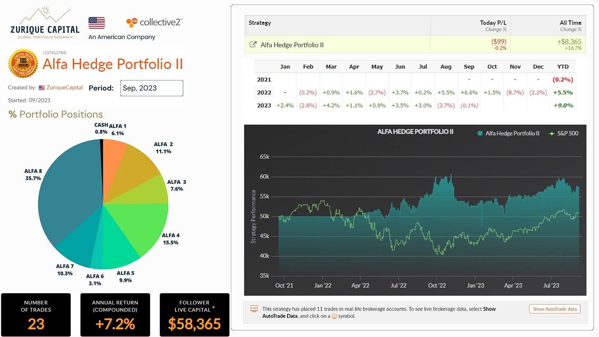Click the 2023 Aug (3.7%) cell
Screen dimensions: 599x337
(x=446, y=105)
